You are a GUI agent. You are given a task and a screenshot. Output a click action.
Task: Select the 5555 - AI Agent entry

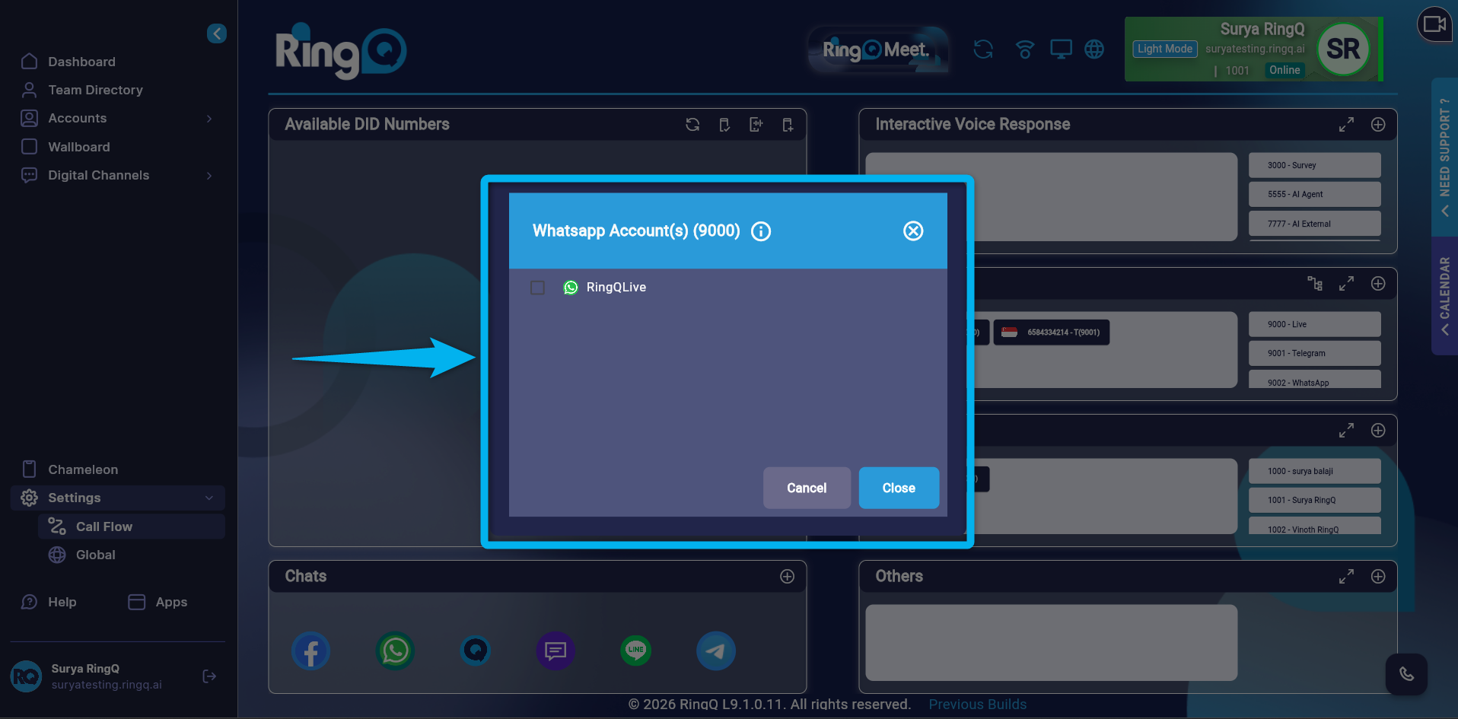(1314, 194)
